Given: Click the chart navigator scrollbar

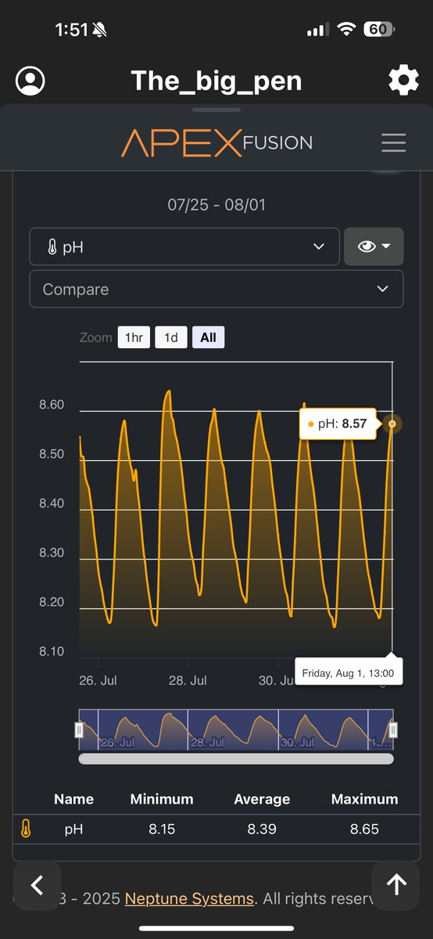Looking at the screenshot, I should (236, 758).
